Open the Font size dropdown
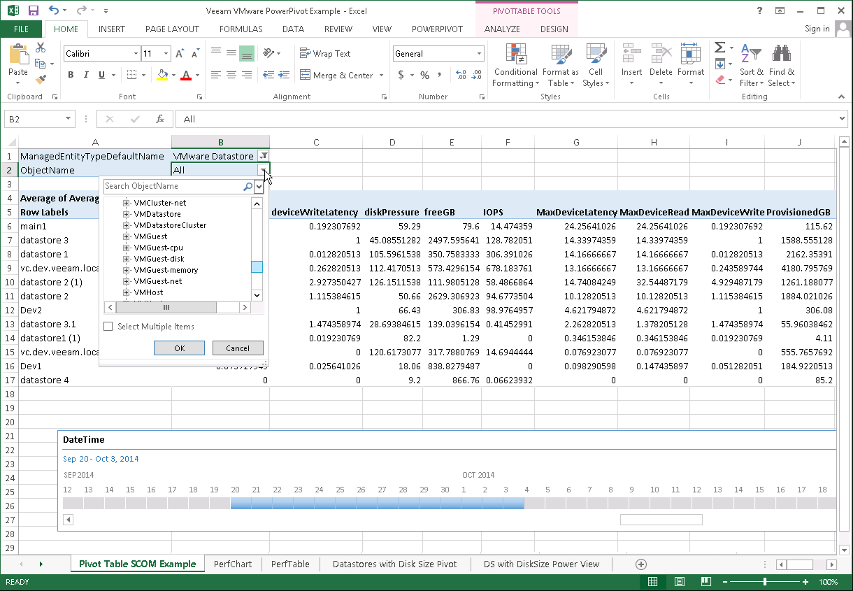This screenshot has width=853, height=591. (166, 54)
